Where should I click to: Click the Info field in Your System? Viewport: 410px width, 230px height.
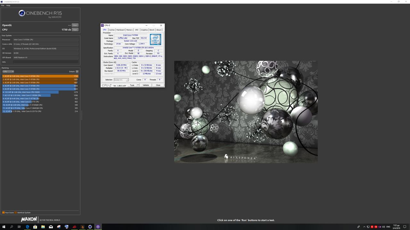click(x=46, y=62)
